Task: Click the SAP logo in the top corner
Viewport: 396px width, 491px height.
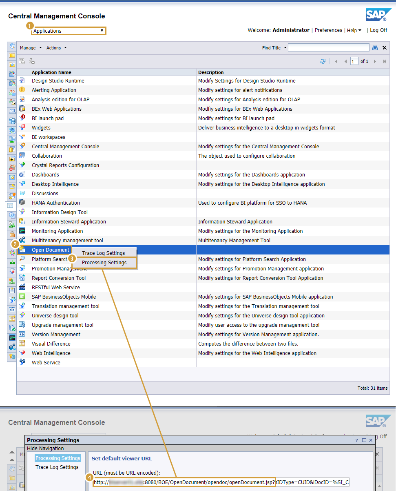Action: [x=378, y=14]
